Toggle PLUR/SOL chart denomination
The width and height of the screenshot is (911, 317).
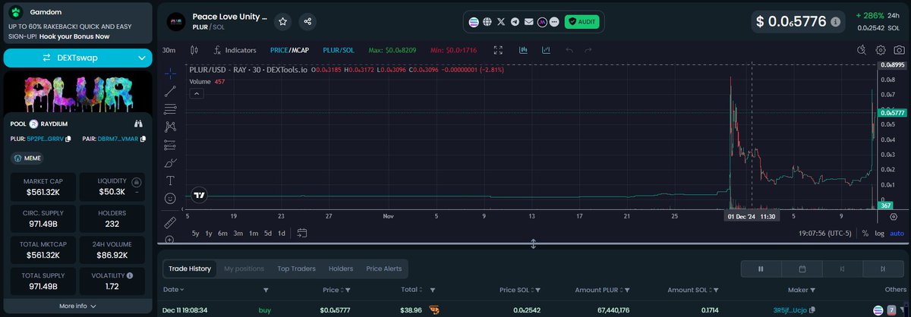click(339, 50)
